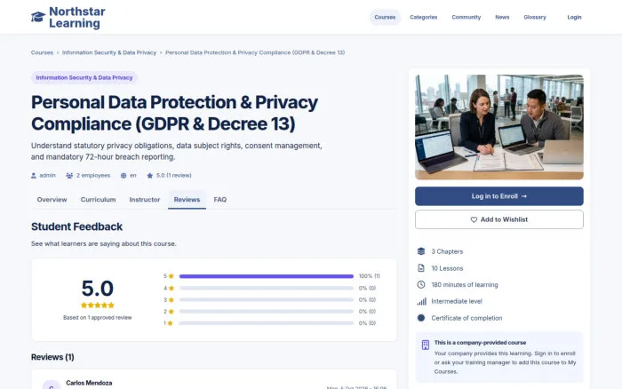Screen dimensions: 622x389
Task: Select the Reviews tab
Action: point(187,200)
